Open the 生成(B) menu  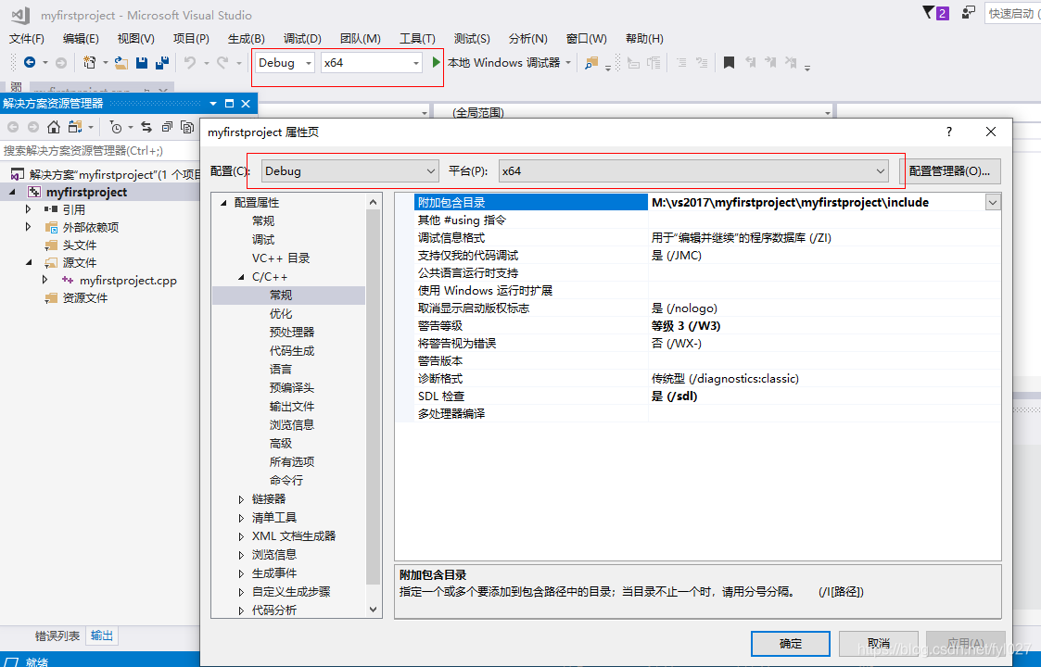pyautogui.click(x=247, y=39)
